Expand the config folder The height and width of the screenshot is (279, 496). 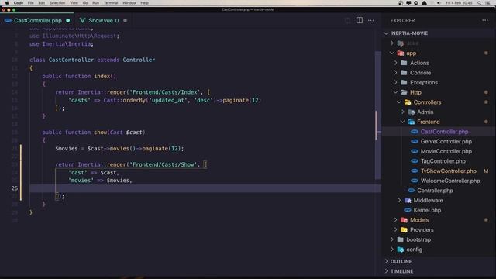click(392, 250)
